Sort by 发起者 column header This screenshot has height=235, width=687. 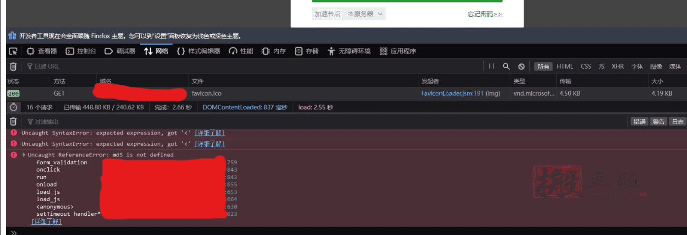pyautogui.click(x=464, y=81)
